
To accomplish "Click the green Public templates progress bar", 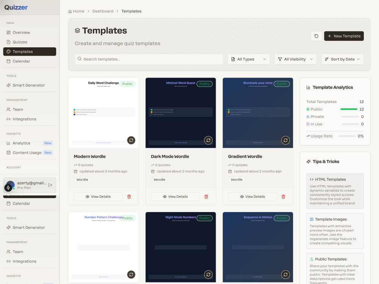I will (x=349, y=109).
